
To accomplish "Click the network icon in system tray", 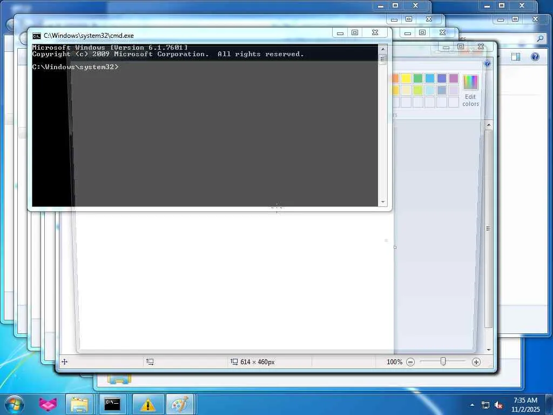I will coord(485,405).
